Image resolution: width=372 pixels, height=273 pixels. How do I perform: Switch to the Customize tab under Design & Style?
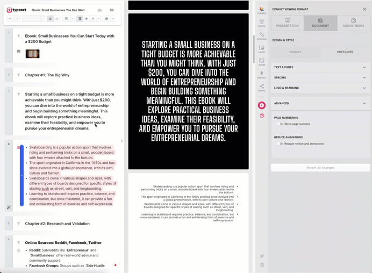(345, 52)
